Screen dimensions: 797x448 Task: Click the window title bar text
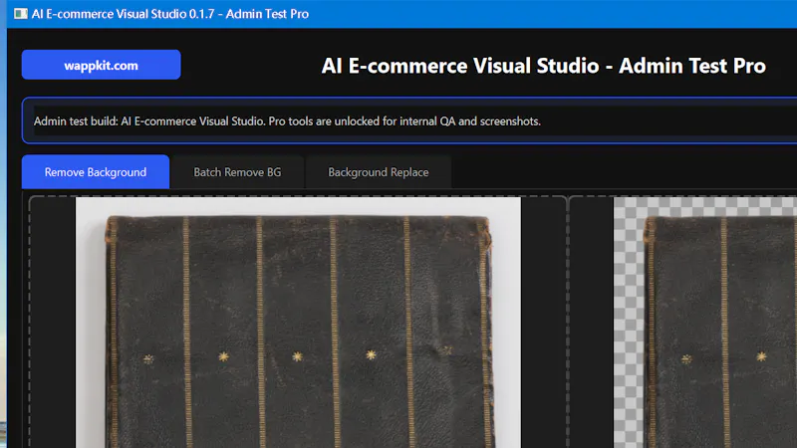coord(170,14)
